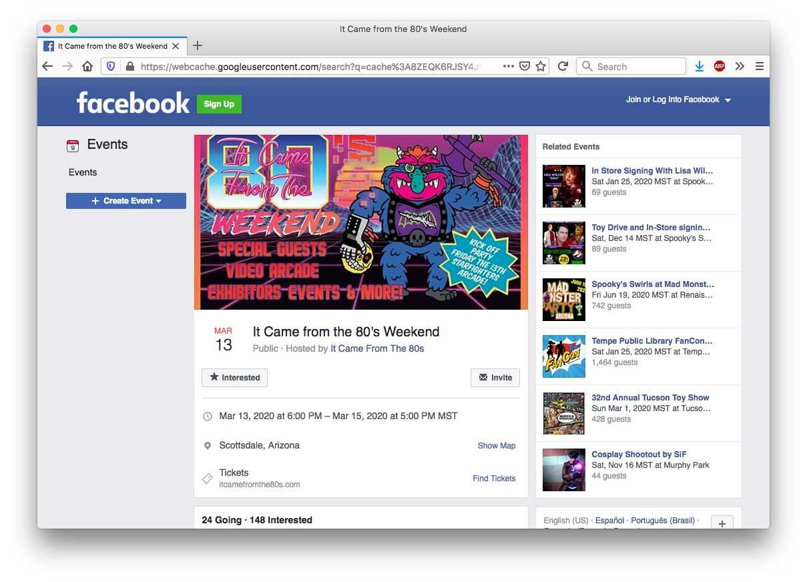Open 'Toy Drive and In-Store signin…' event
The height and width of the screenshot is (582, 807).
[x=651, y=228]
